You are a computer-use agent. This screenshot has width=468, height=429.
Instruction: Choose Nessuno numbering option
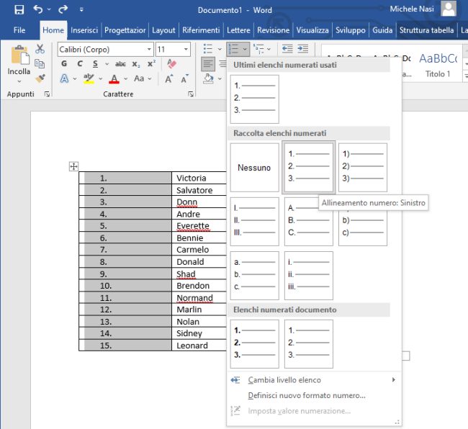point(255,168)
